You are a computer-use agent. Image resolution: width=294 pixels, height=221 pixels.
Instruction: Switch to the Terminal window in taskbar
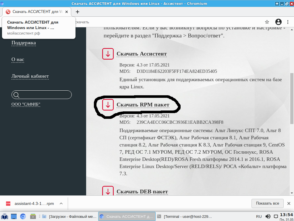coord(184,216)
